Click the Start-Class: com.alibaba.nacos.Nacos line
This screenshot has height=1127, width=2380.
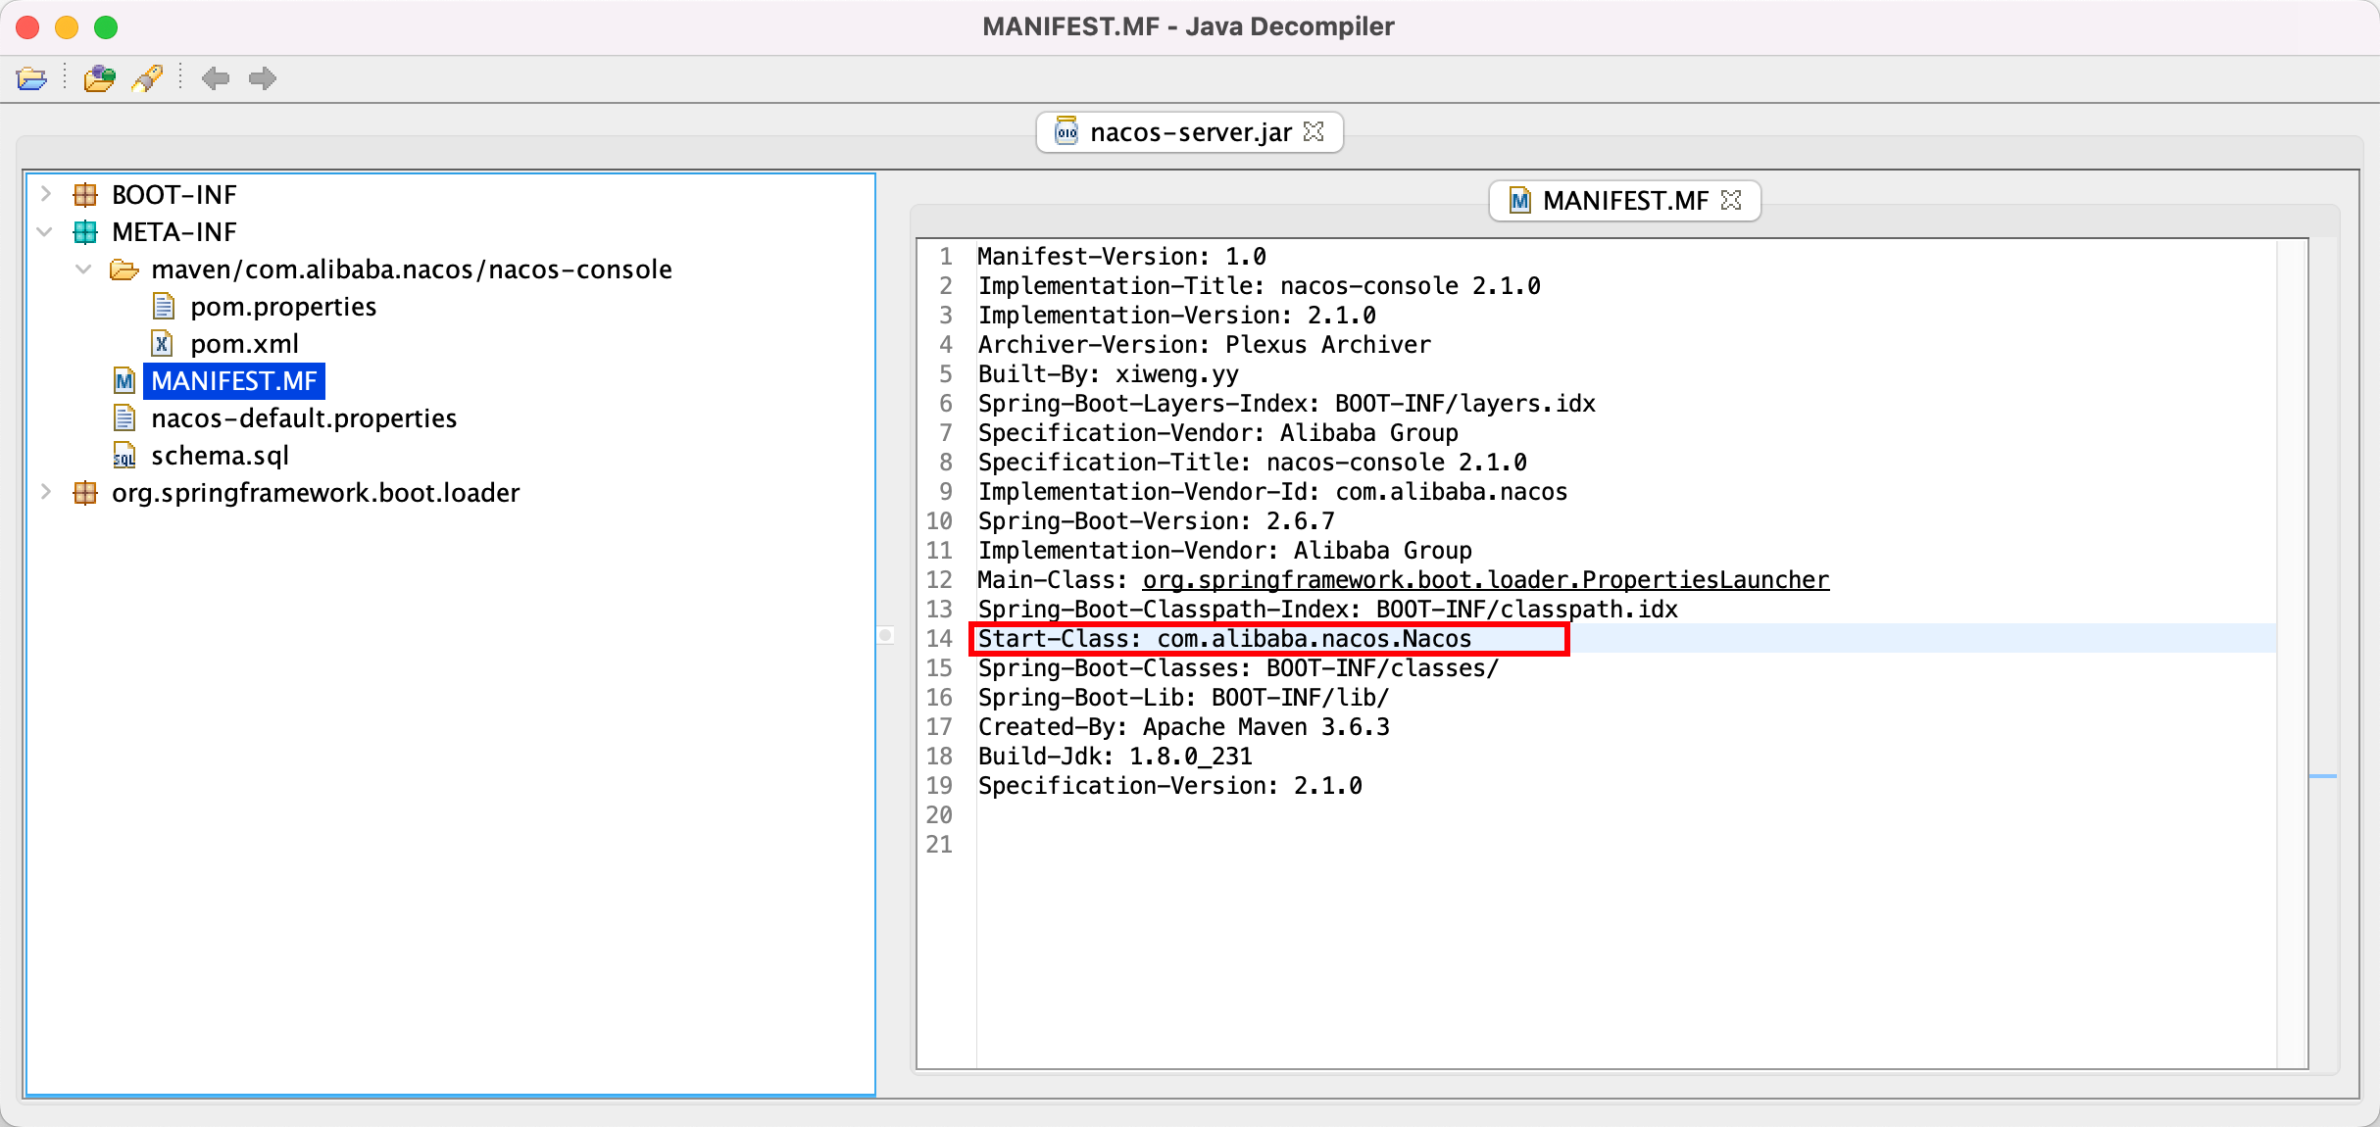pyautogui.click(x=1224, y=639)
